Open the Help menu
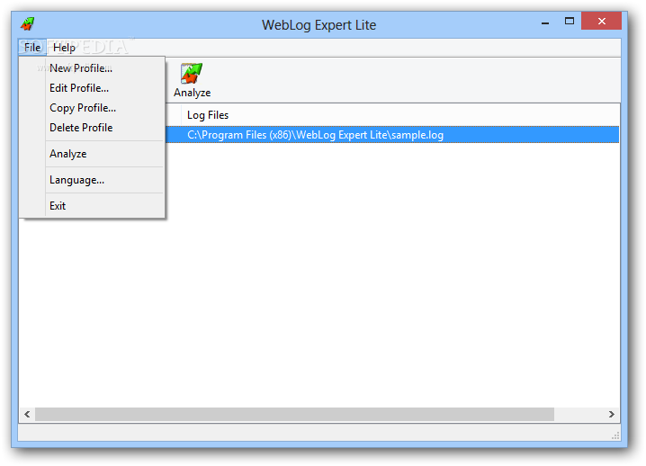646x466 pixels. [x=64, y=48]
